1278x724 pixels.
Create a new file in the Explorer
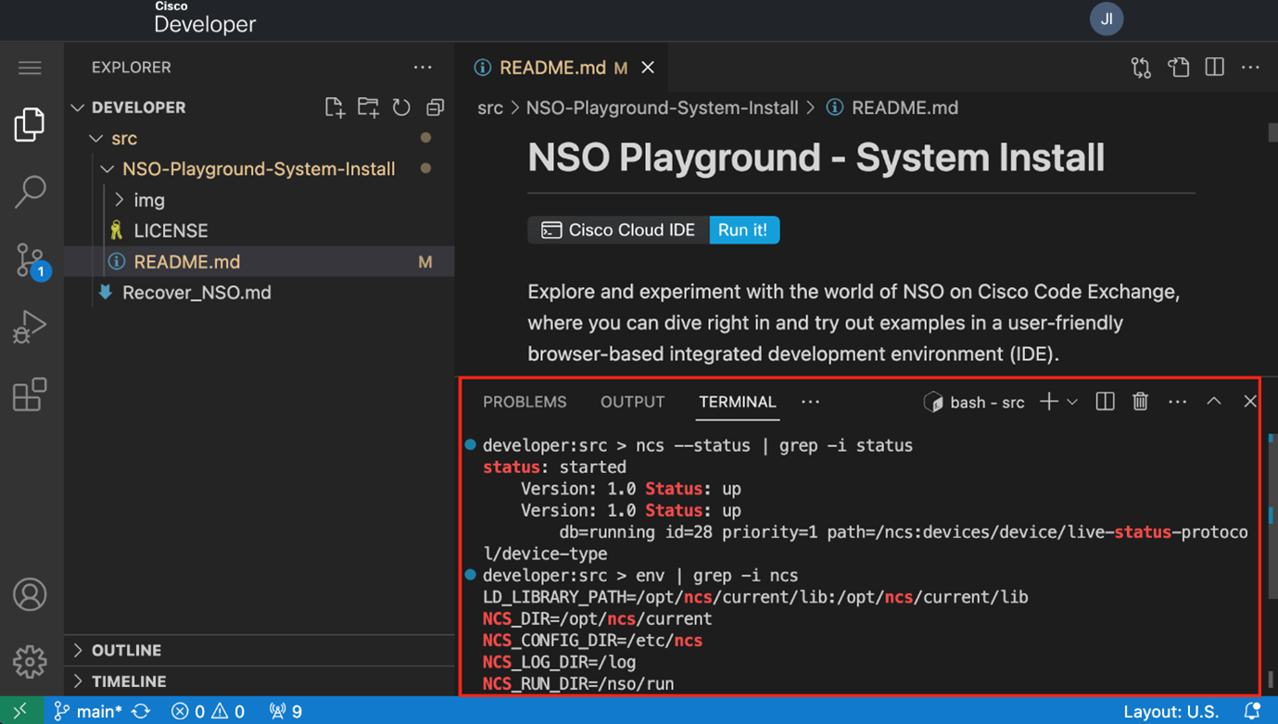coord(335,106)
